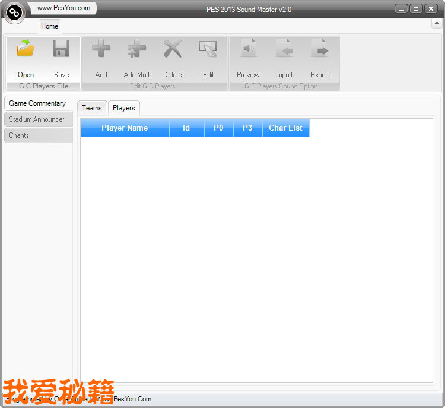The width and height of the screenshot is (445, 408).
Task: Switch to the Teams tab
Action: pyautogui.click(x=92, y=107)
